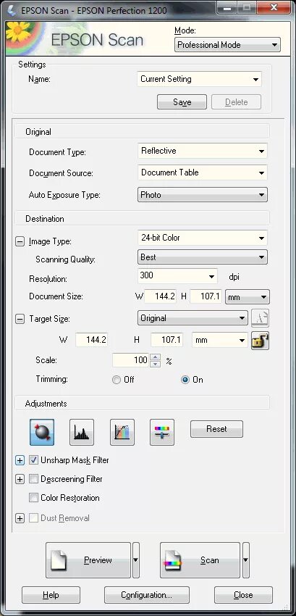Click the Target Size orientation icon
Screen dimensions: 296x616
[x=261, y=318]
